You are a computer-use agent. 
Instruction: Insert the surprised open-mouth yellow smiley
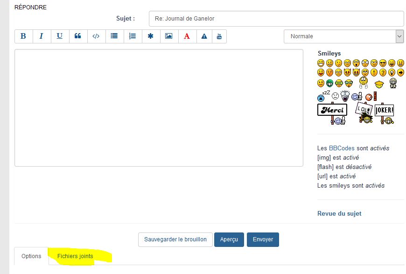coord(356,63)
